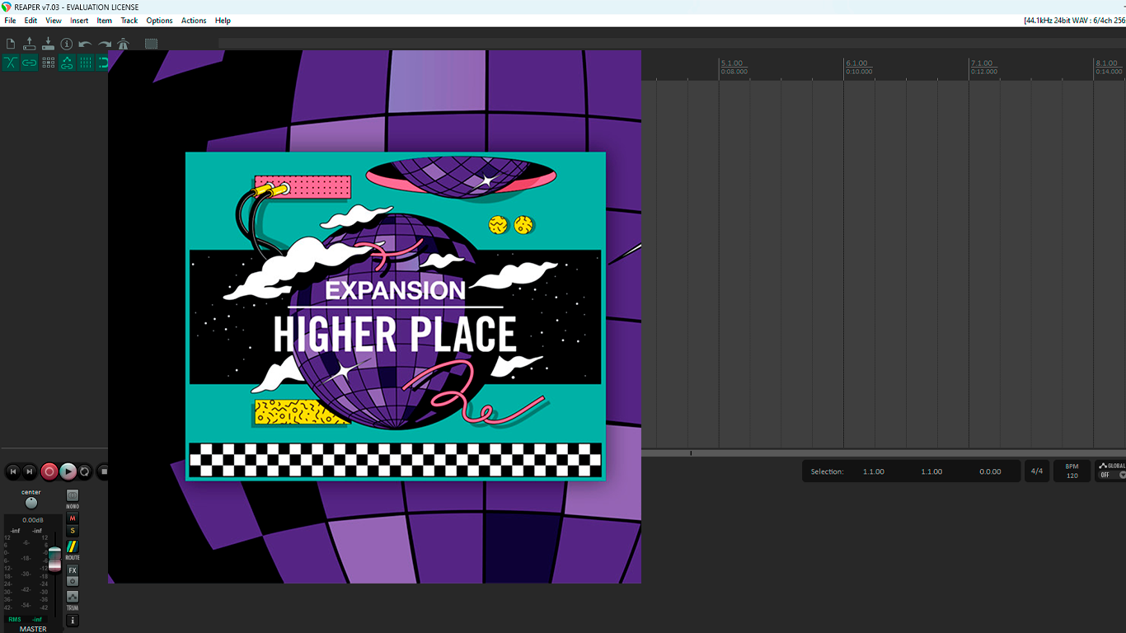The width and height of the screenshot is (1126, 633).
Task: Solo the master track with S
Action: [x=73, y=531]
